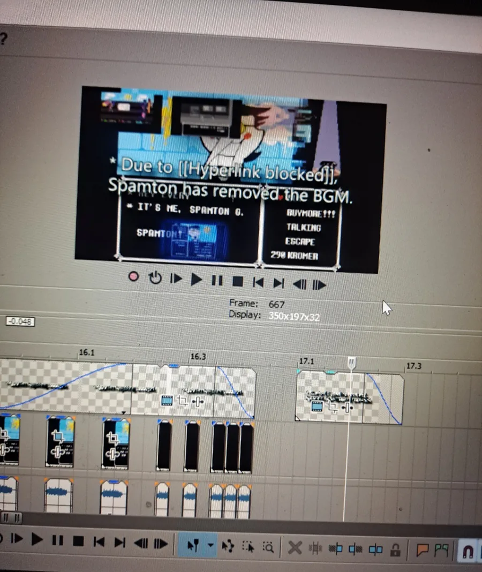Open Pan/Crop on the 17.1 text event
Viewport: 482px width, 572px height.
coord(332,407)
